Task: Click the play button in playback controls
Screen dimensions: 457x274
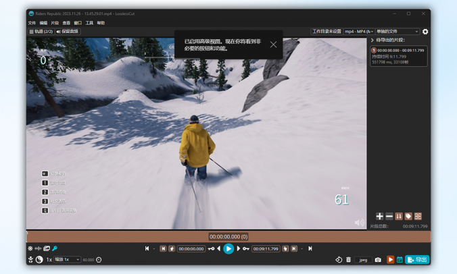Action: [x=228, y=249]
